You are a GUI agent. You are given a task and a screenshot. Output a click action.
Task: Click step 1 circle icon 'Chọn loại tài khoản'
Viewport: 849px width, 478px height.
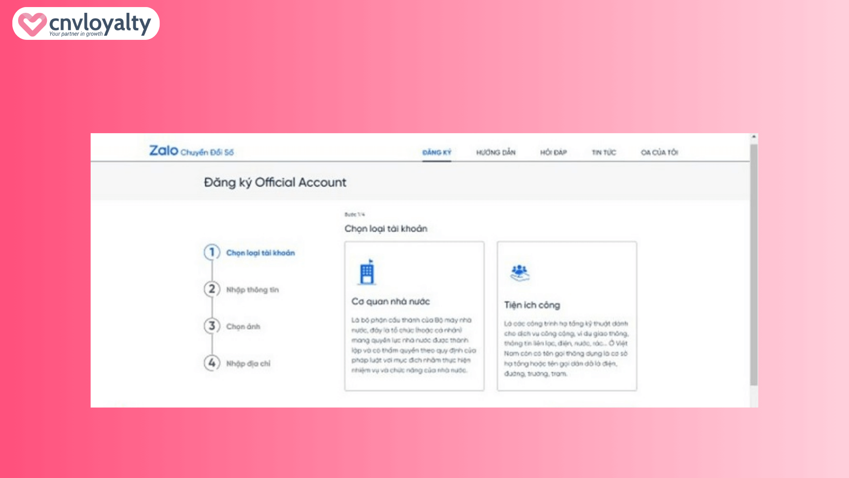tap(212, 252)
